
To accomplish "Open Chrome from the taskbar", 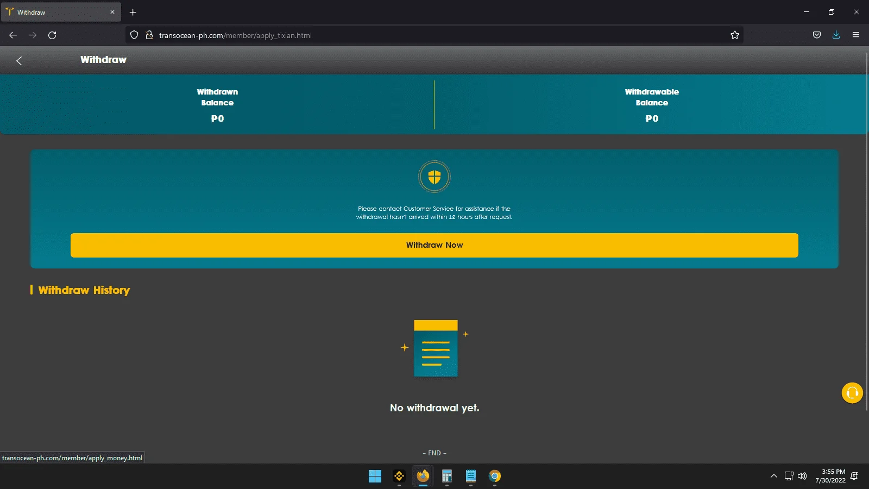I will 495,477.
